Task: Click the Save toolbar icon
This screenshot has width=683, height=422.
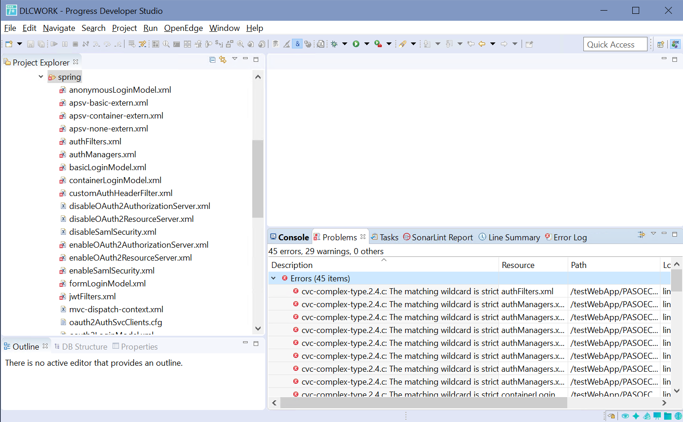Action: [x=30, y=44]
